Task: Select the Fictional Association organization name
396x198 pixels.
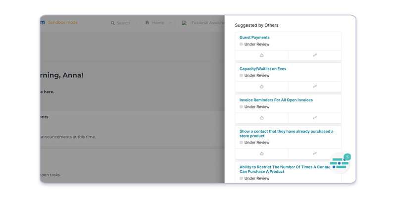Action: click(x=208, y=23)
